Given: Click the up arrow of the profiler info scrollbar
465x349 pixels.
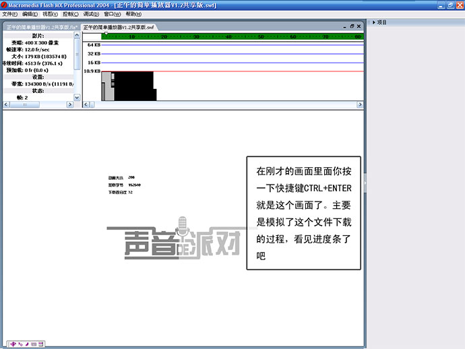Looking at the screenshot, I should 77,35.
